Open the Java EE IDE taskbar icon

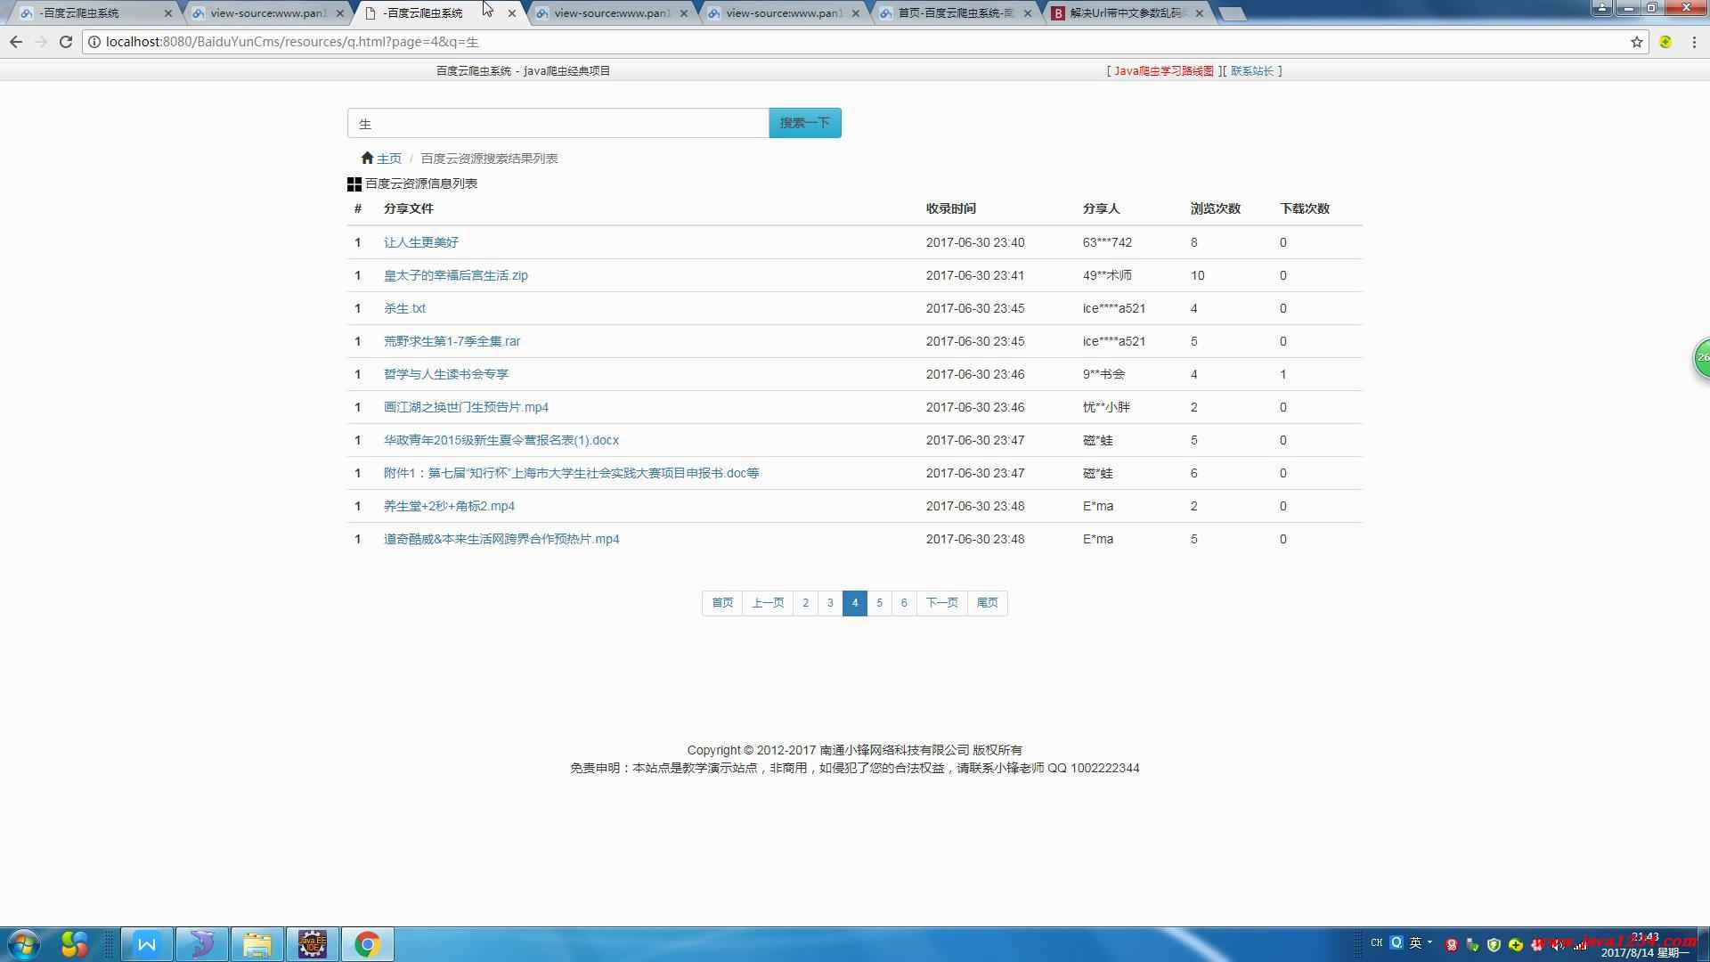pos(313,944)
